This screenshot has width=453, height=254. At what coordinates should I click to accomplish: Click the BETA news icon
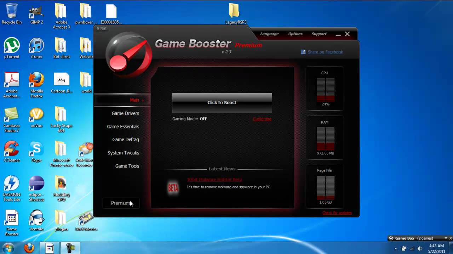173,188
